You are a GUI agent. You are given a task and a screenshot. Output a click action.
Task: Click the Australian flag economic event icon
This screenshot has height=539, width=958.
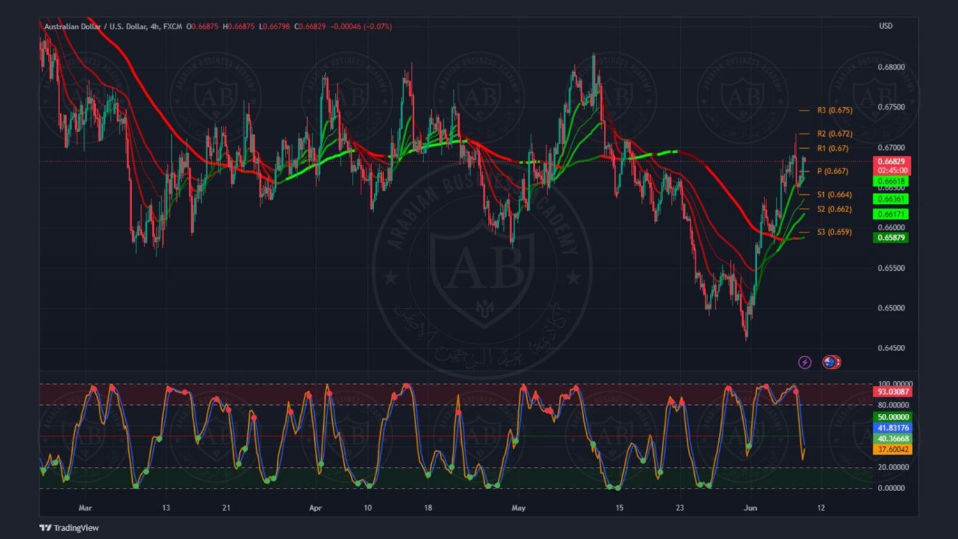click(830, 362)
